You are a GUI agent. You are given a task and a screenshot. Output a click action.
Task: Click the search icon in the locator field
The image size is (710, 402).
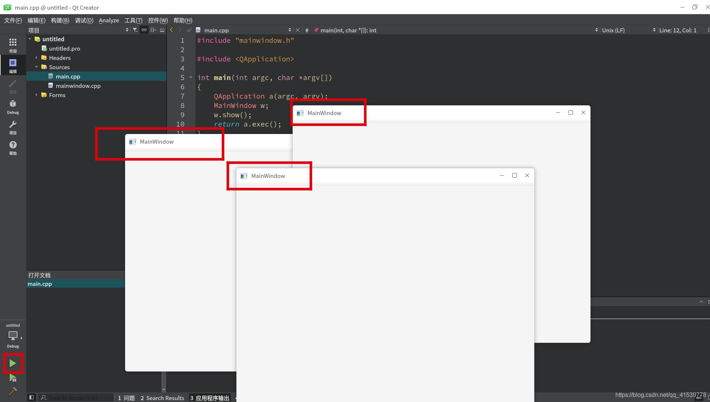pos(44,398)
